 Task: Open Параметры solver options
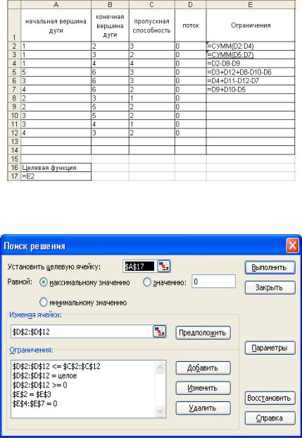click(x=270, y=348)
